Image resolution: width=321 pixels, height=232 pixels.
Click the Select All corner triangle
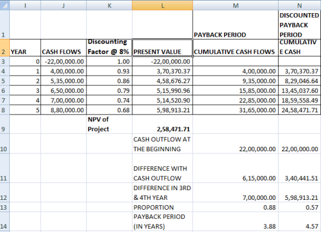point(5,5)
